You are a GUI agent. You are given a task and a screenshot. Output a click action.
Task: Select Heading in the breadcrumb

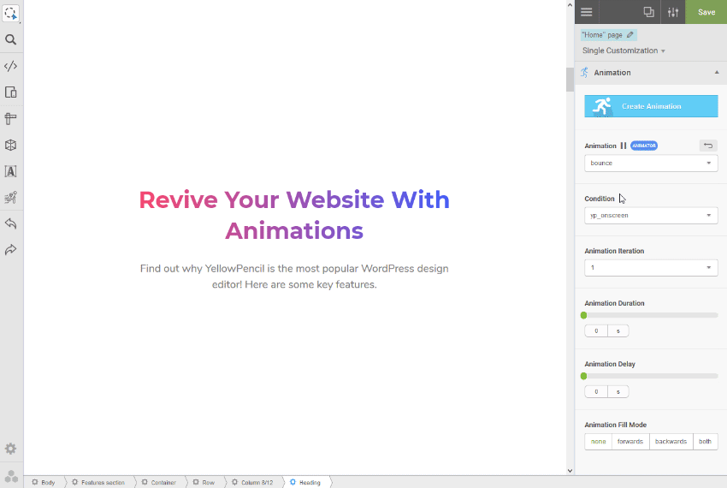305,482
